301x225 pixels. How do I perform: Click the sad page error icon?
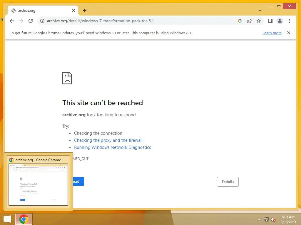pyautogui.click(x=67, y=78)
